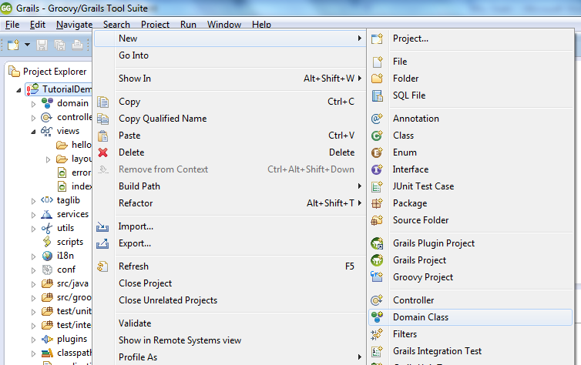581x365 pixels.
Task: Click the i18n globe icon
Action: (47, 256)
